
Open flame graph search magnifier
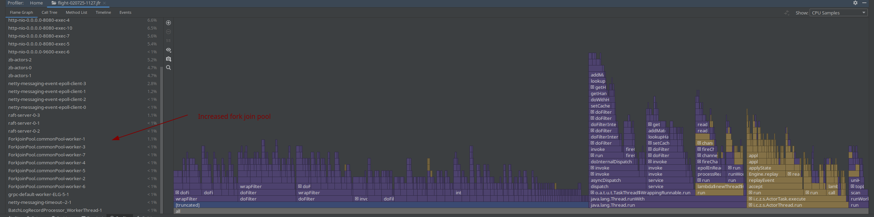(x=168, y=68)
